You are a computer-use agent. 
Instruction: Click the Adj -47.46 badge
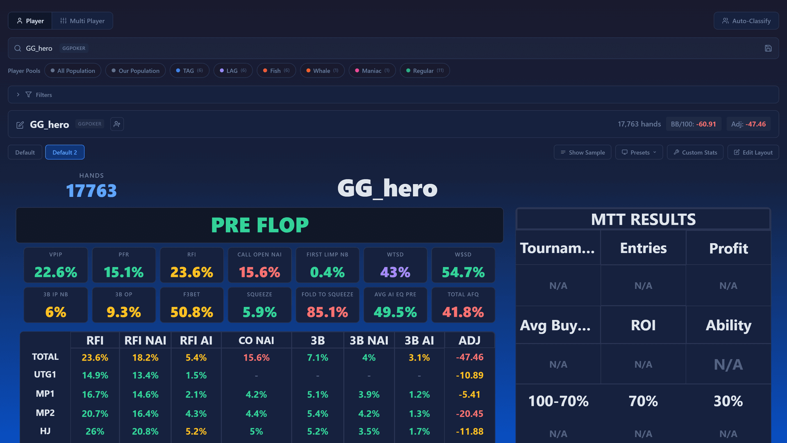[748, 124]
